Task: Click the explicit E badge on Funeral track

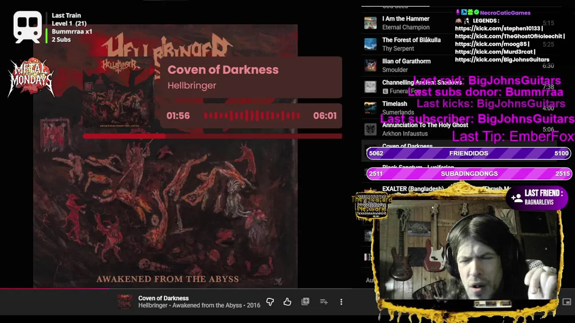Action: click(385, 91)
